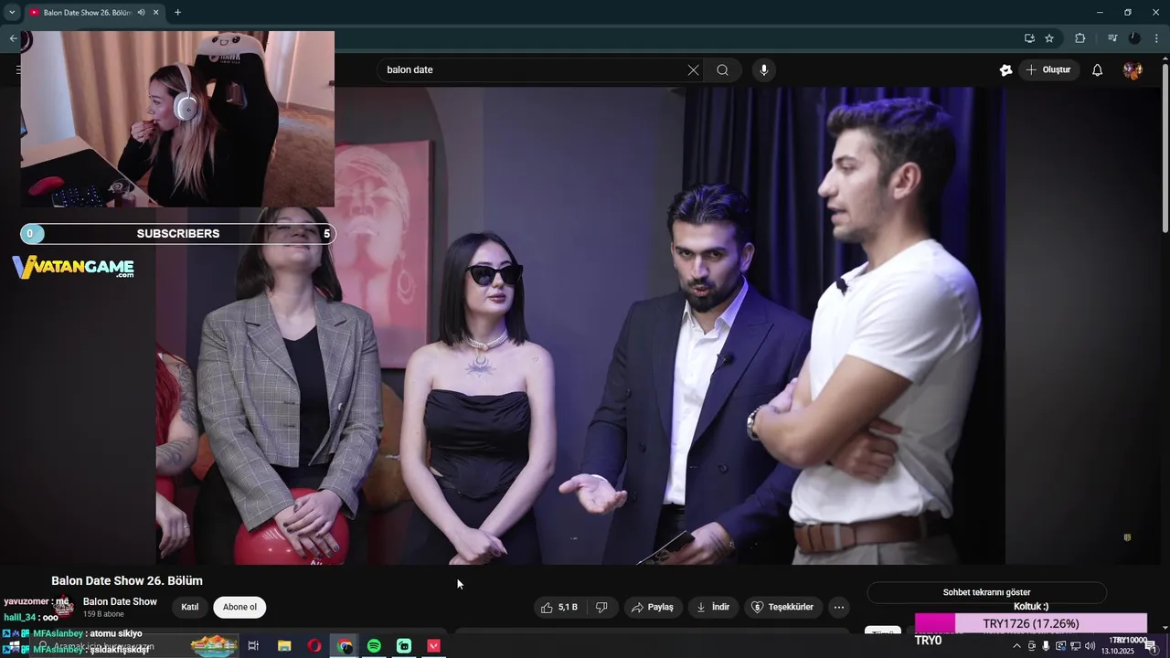Expand the tab search dropdown arrow
Image resolution: width=1170 pixels, height=658 pixels.
pos(12,13)
